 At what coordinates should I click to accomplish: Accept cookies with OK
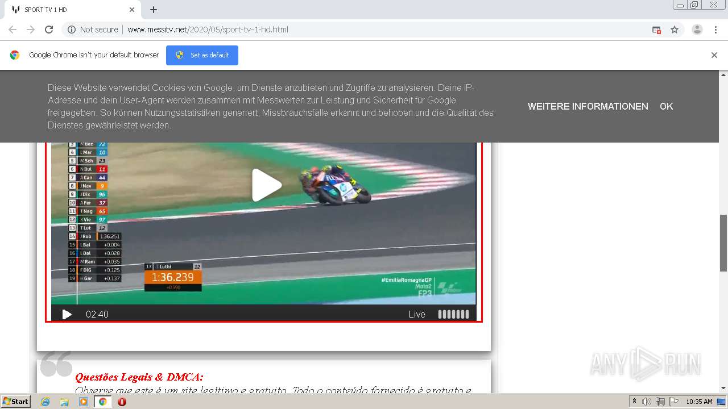pyautogui.click(x=666, y=106)
